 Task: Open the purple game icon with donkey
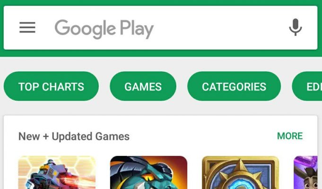[305, 172]
